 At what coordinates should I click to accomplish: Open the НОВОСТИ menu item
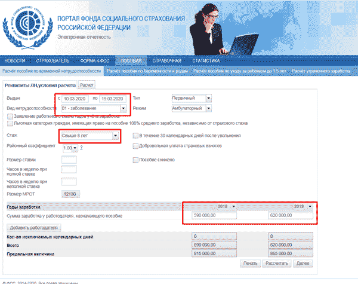click(16, 61)
